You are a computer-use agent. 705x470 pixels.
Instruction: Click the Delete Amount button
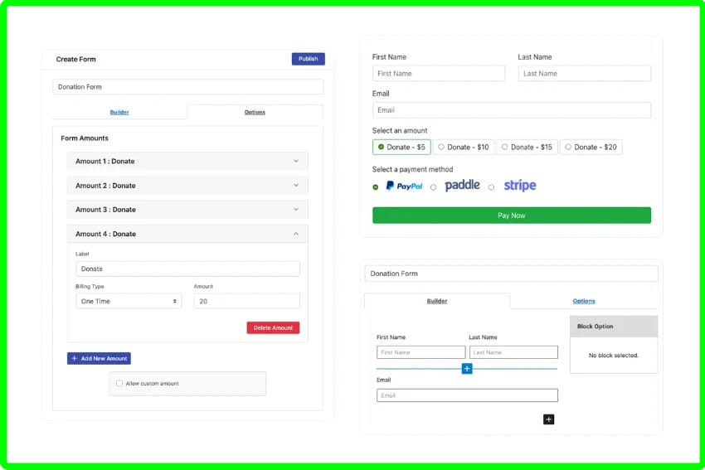[x=273, y=327]
